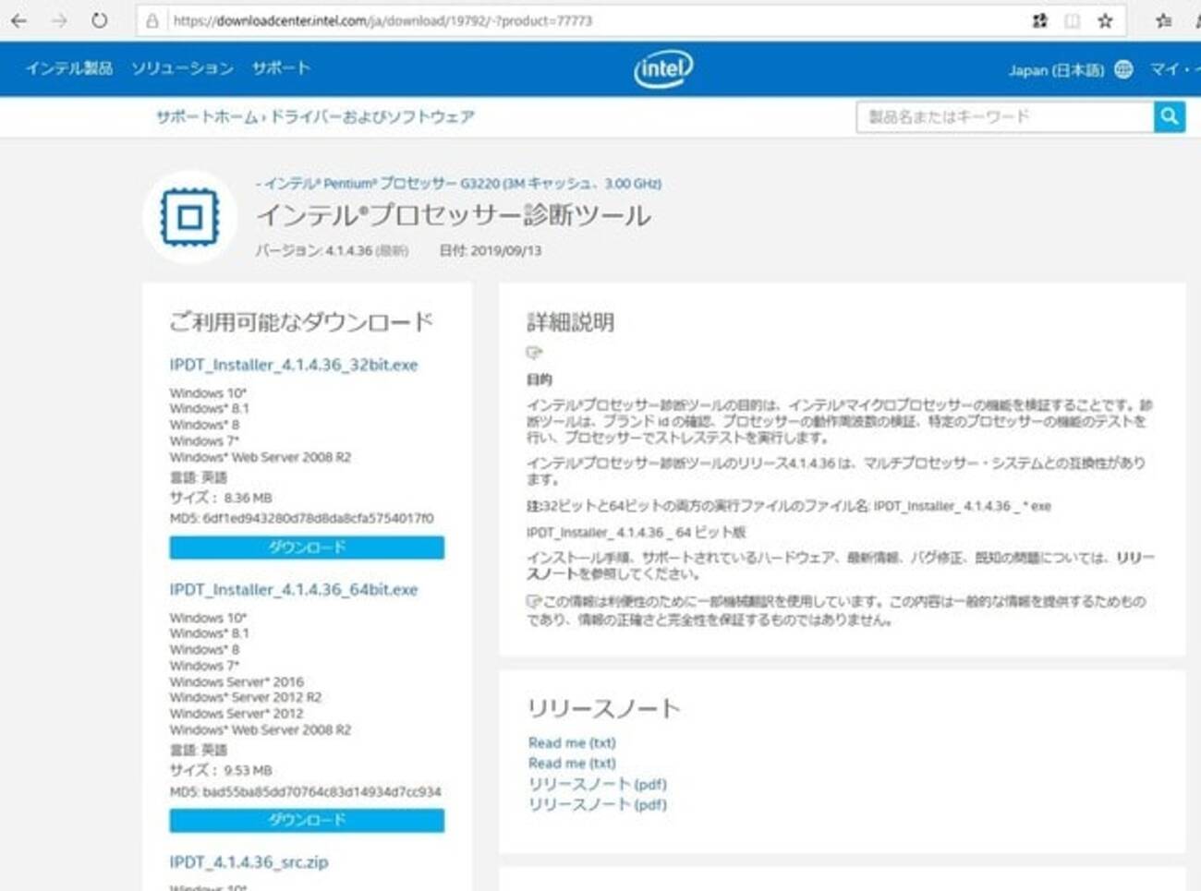Open the Pentium プロセッサー G3220 product link

tap(462, 184)
